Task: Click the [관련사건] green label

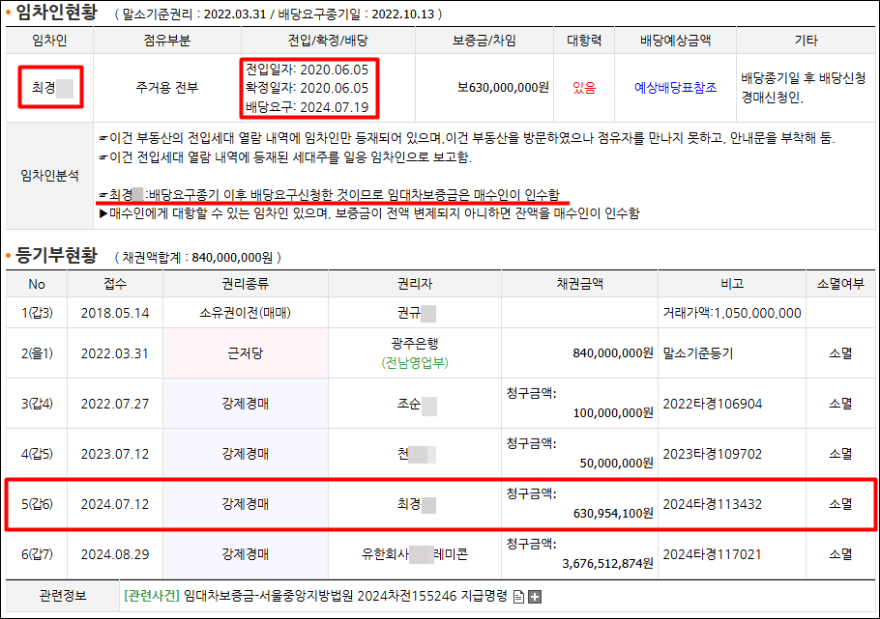Action: [151, 596]
